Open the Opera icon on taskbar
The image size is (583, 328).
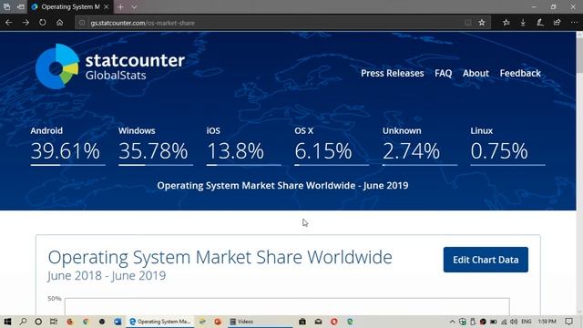point(334,322)
